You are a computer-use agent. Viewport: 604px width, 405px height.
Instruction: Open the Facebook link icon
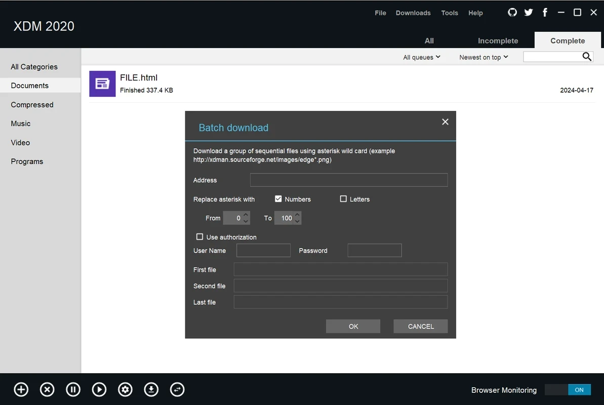point(545,12)
